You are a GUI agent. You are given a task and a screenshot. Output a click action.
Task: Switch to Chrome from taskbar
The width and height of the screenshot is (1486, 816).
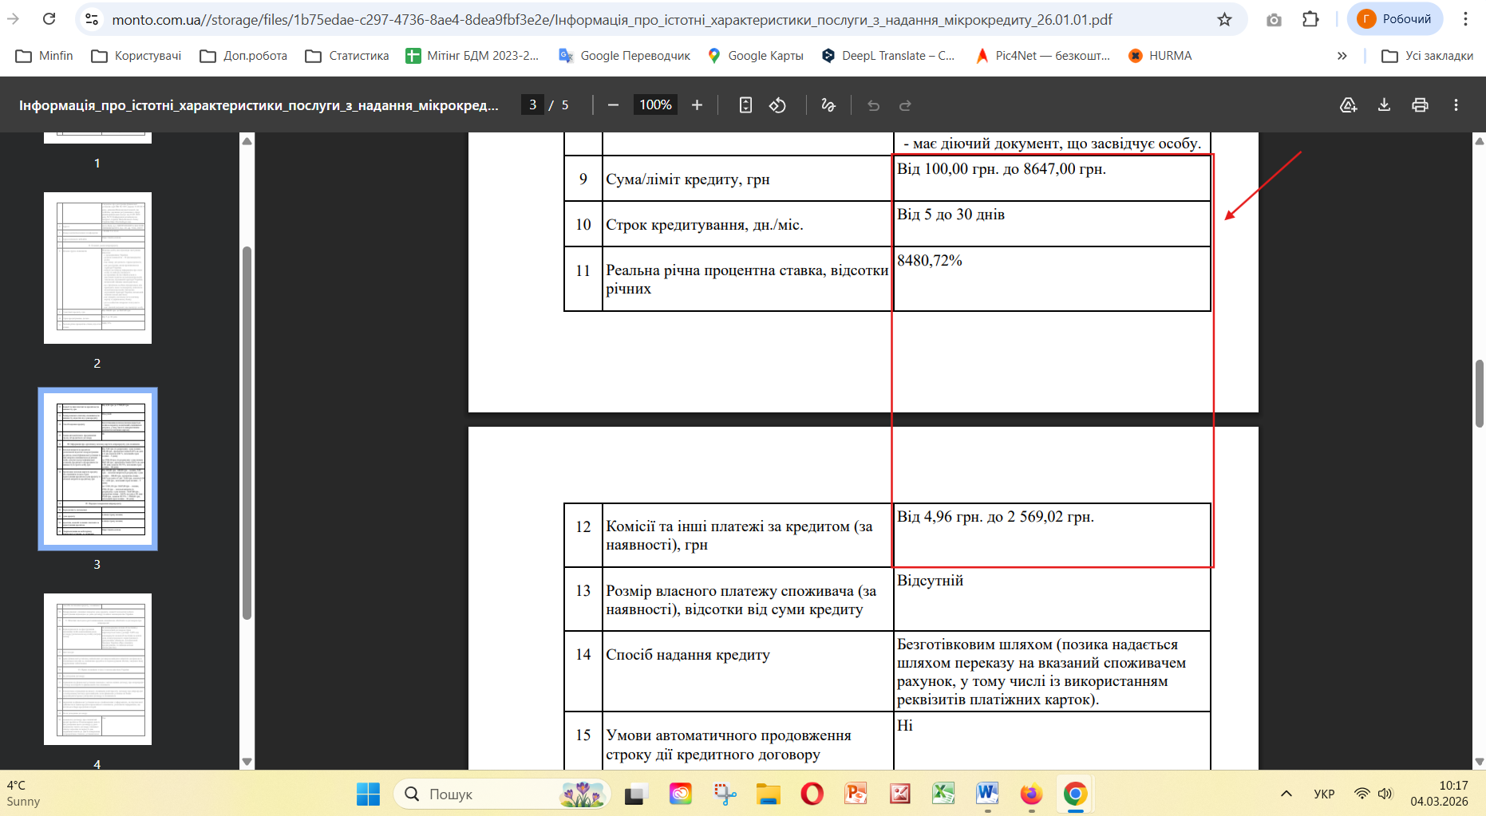(x=1075, y=794)
